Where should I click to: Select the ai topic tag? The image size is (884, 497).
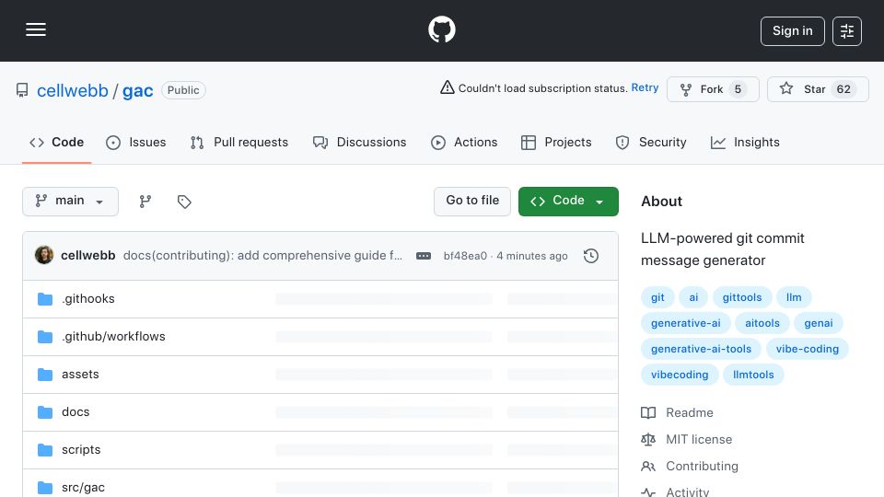pos(693,297)
